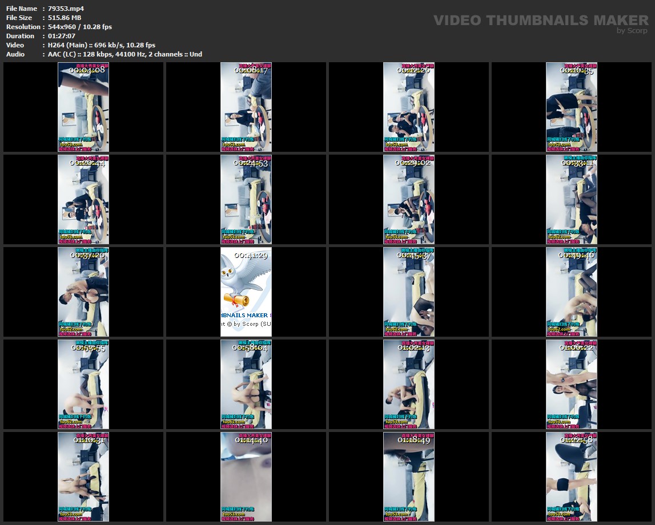This screenshot has height=525, width=655.
Task: Select the thumbnail marked 00:08:17
Action: pos(246,107)
